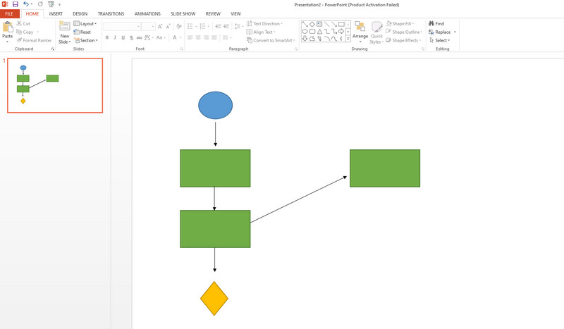Click Format Painter
This screenshot has height=329, width=564.
pos(34,40)
